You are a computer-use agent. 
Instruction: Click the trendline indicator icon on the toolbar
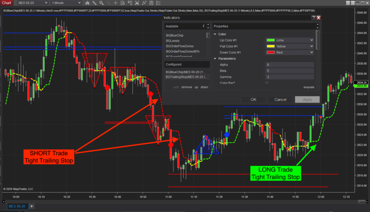coord(144,3)
